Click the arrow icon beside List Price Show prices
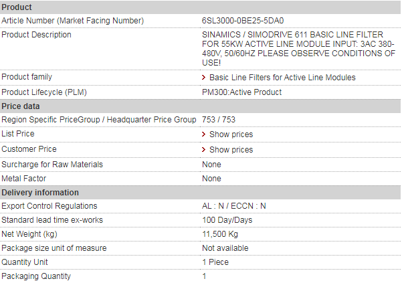The width and height of the screenshot is (402, 283). (x=204, y=134)
